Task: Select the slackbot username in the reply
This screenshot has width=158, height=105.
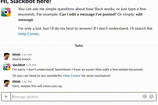Action: [x=19, y=65]
